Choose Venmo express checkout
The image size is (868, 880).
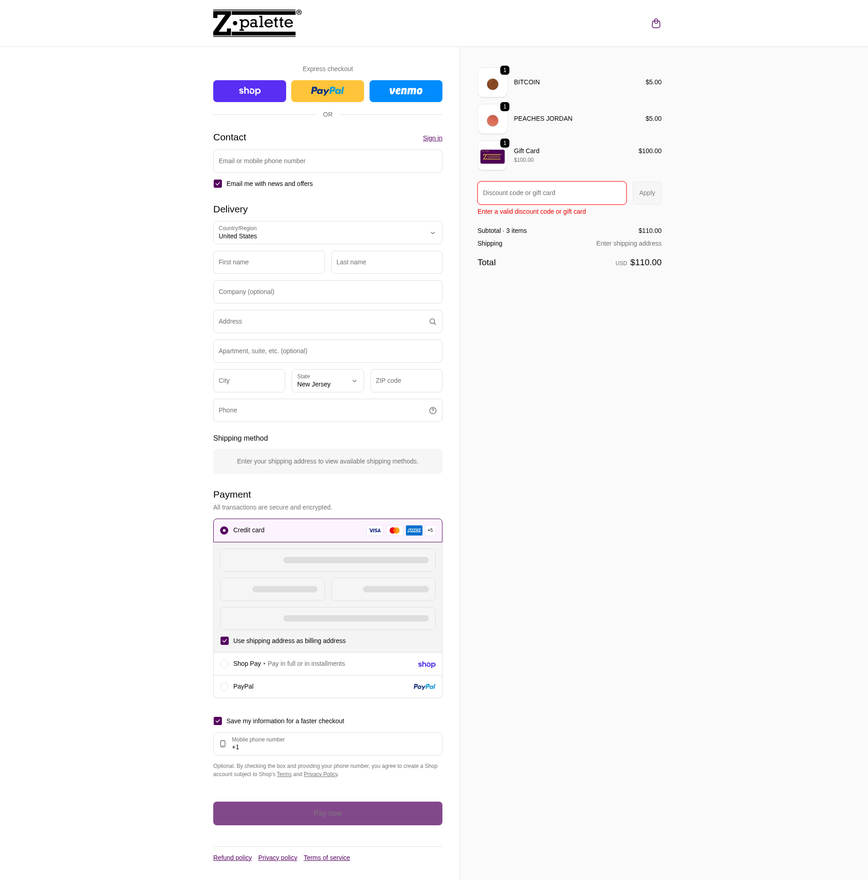coord(405,91)
